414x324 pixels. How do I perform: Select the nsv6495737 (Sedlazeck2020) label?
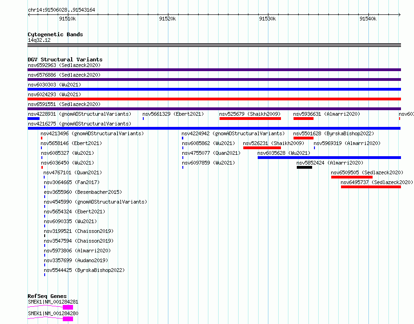[x=377, y=182]
